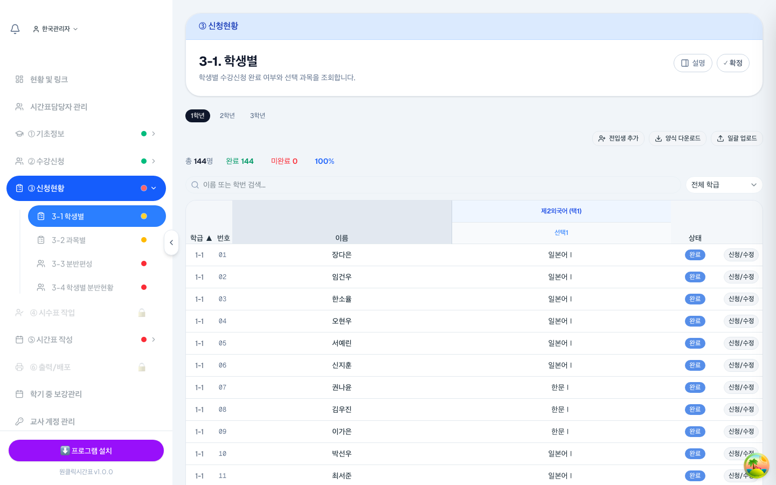
Task: Switch to the 3학년 tab
Action: pos(258,116)
